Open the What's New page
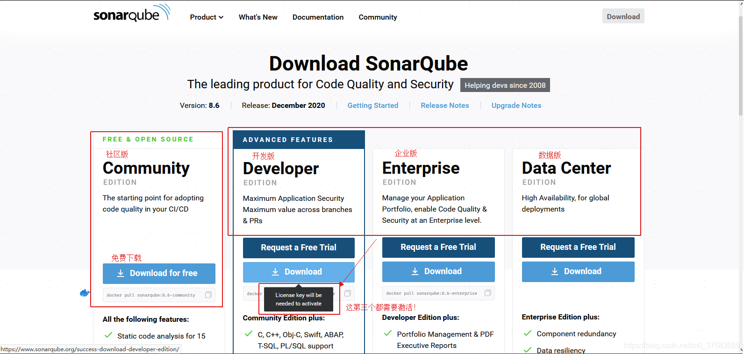 coord(258,17)
